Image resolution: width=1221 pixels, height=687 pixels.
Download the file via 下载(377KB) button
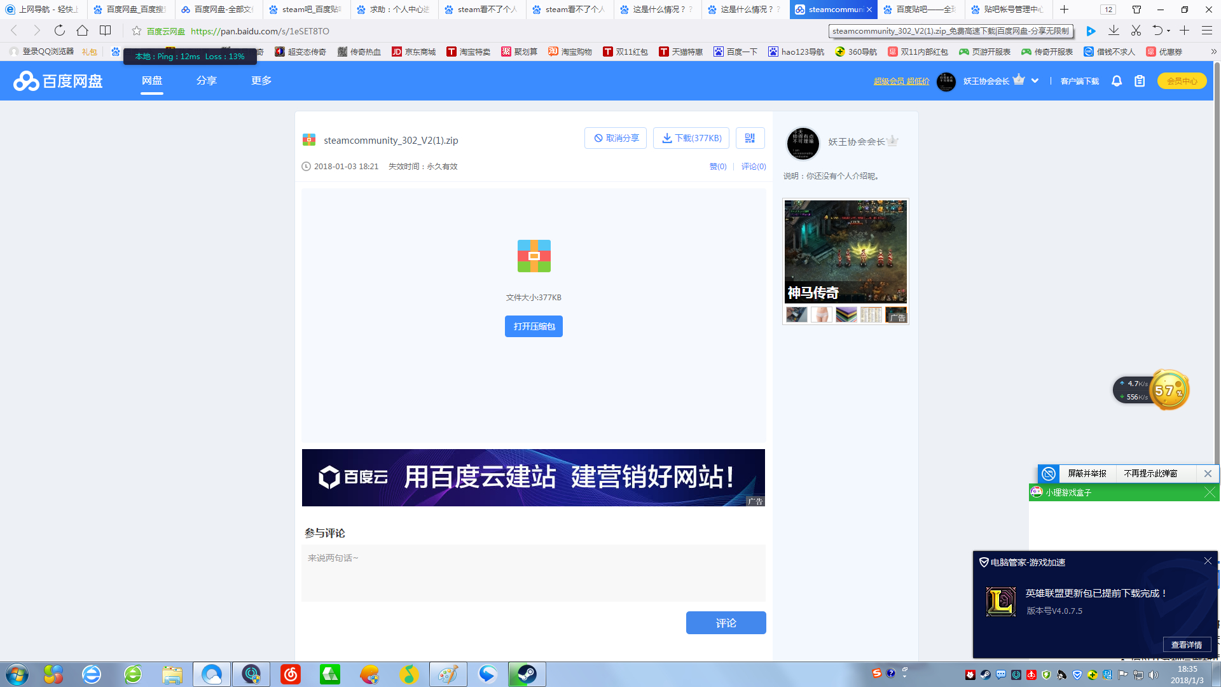691,138
